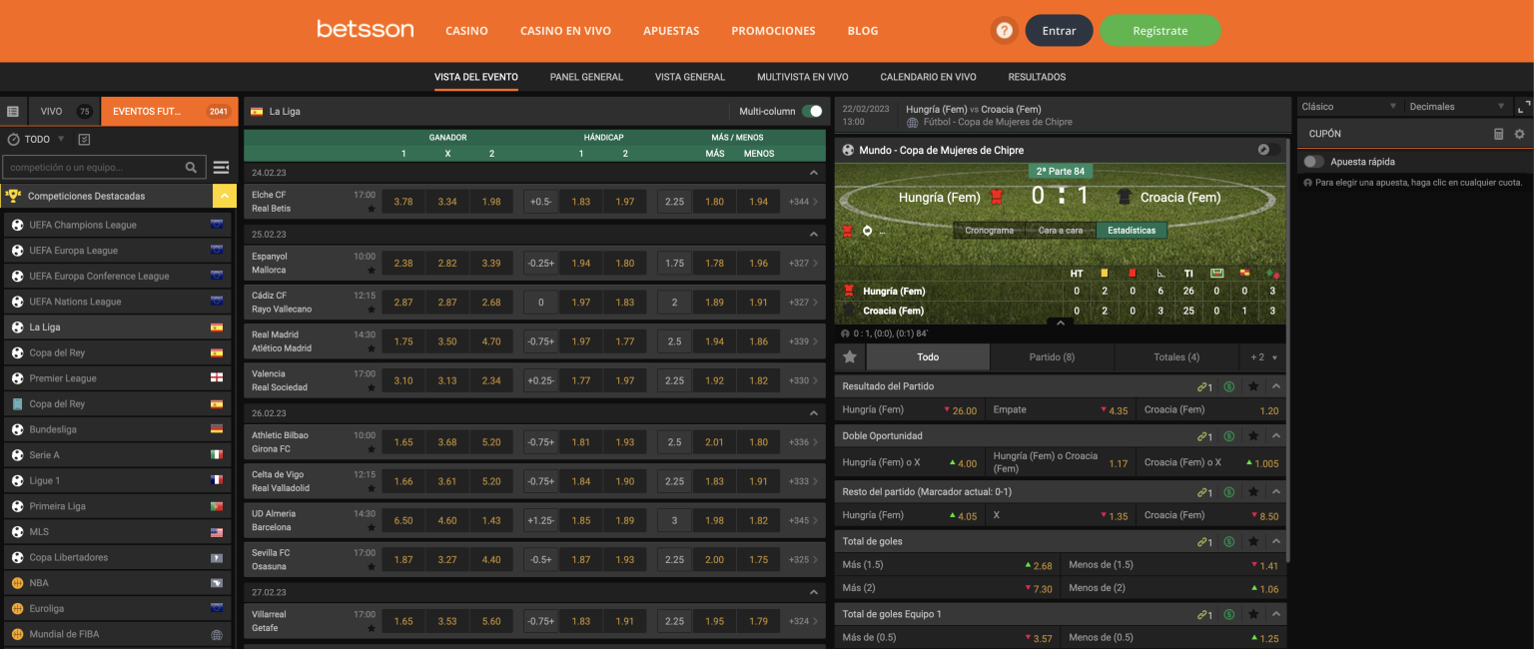1534x649 pixels.
Task: Open UEFA Champions League competition
Action: [x=117, y=225]
